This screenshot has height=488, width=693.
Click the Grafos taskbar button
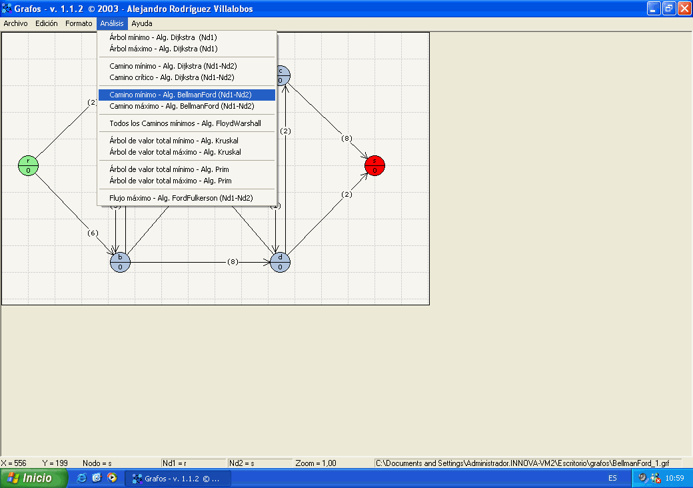tap(179, 478)
